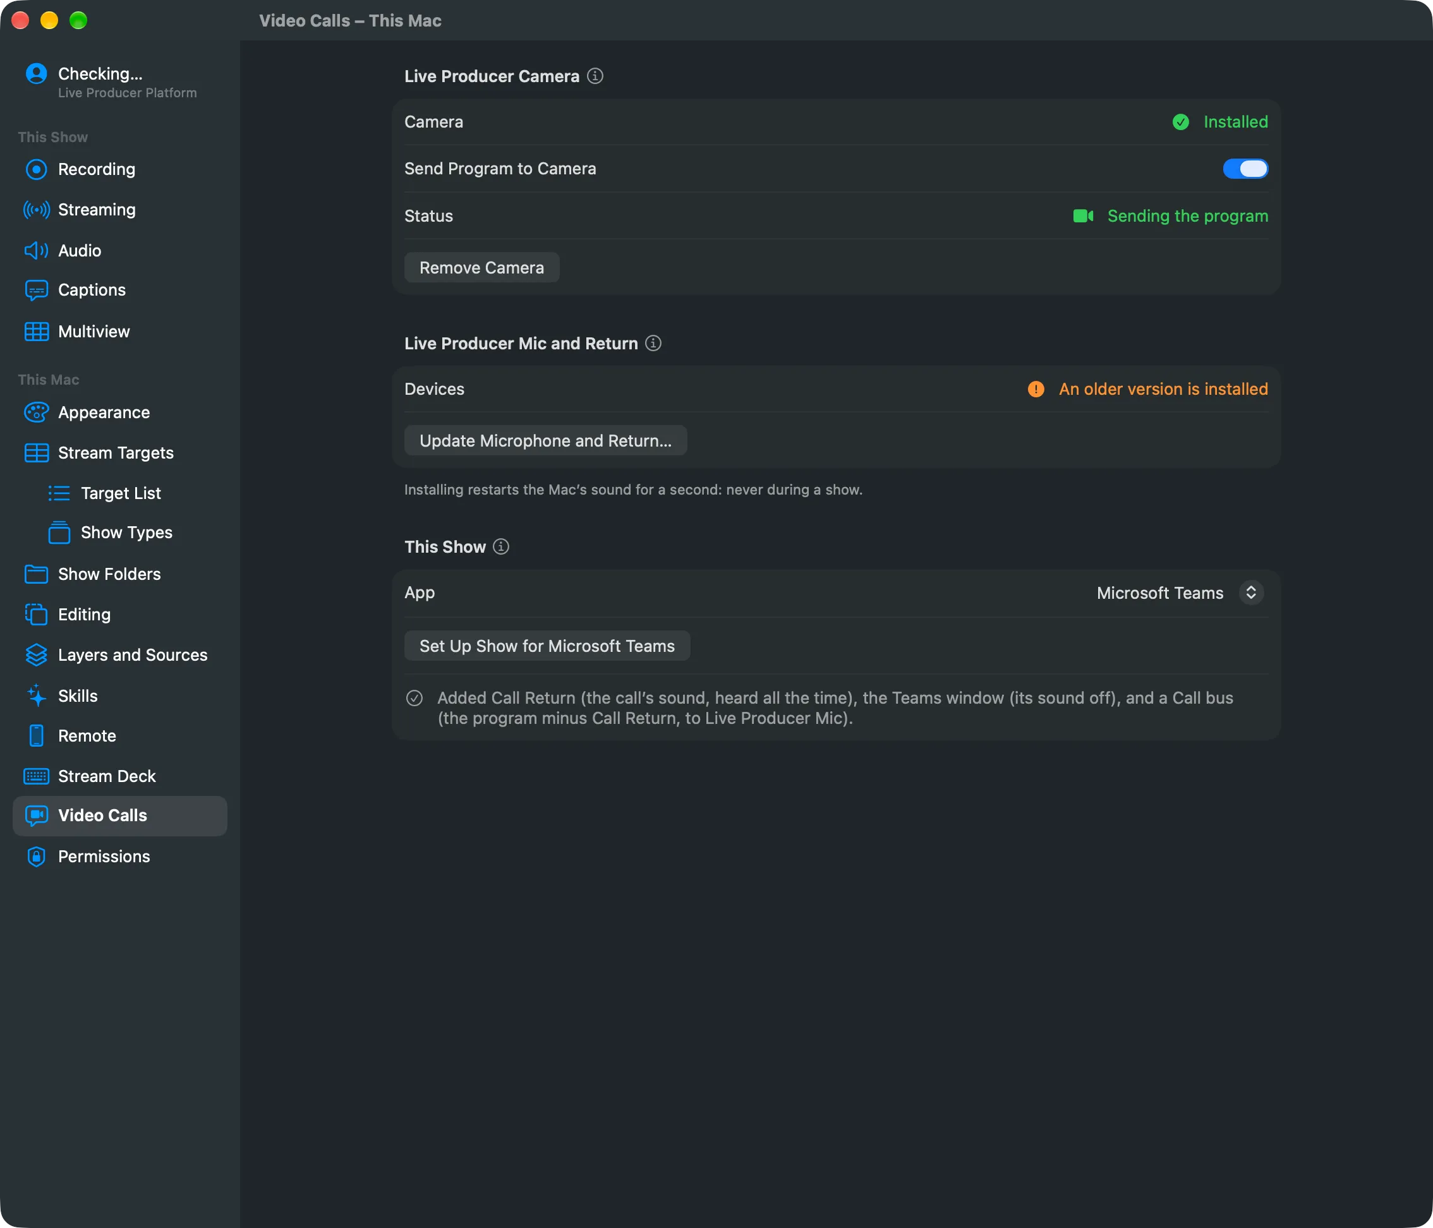Click the green camera status icon

[x=1083, y=216]
